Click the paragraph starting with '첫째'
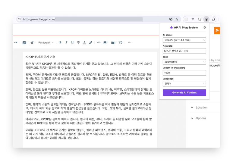 click(x=89, y=79)
